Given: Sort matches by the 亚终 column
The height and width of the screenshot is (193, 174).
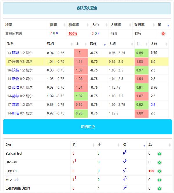Looking at the screenshot, I should click(x=97, y=44).
